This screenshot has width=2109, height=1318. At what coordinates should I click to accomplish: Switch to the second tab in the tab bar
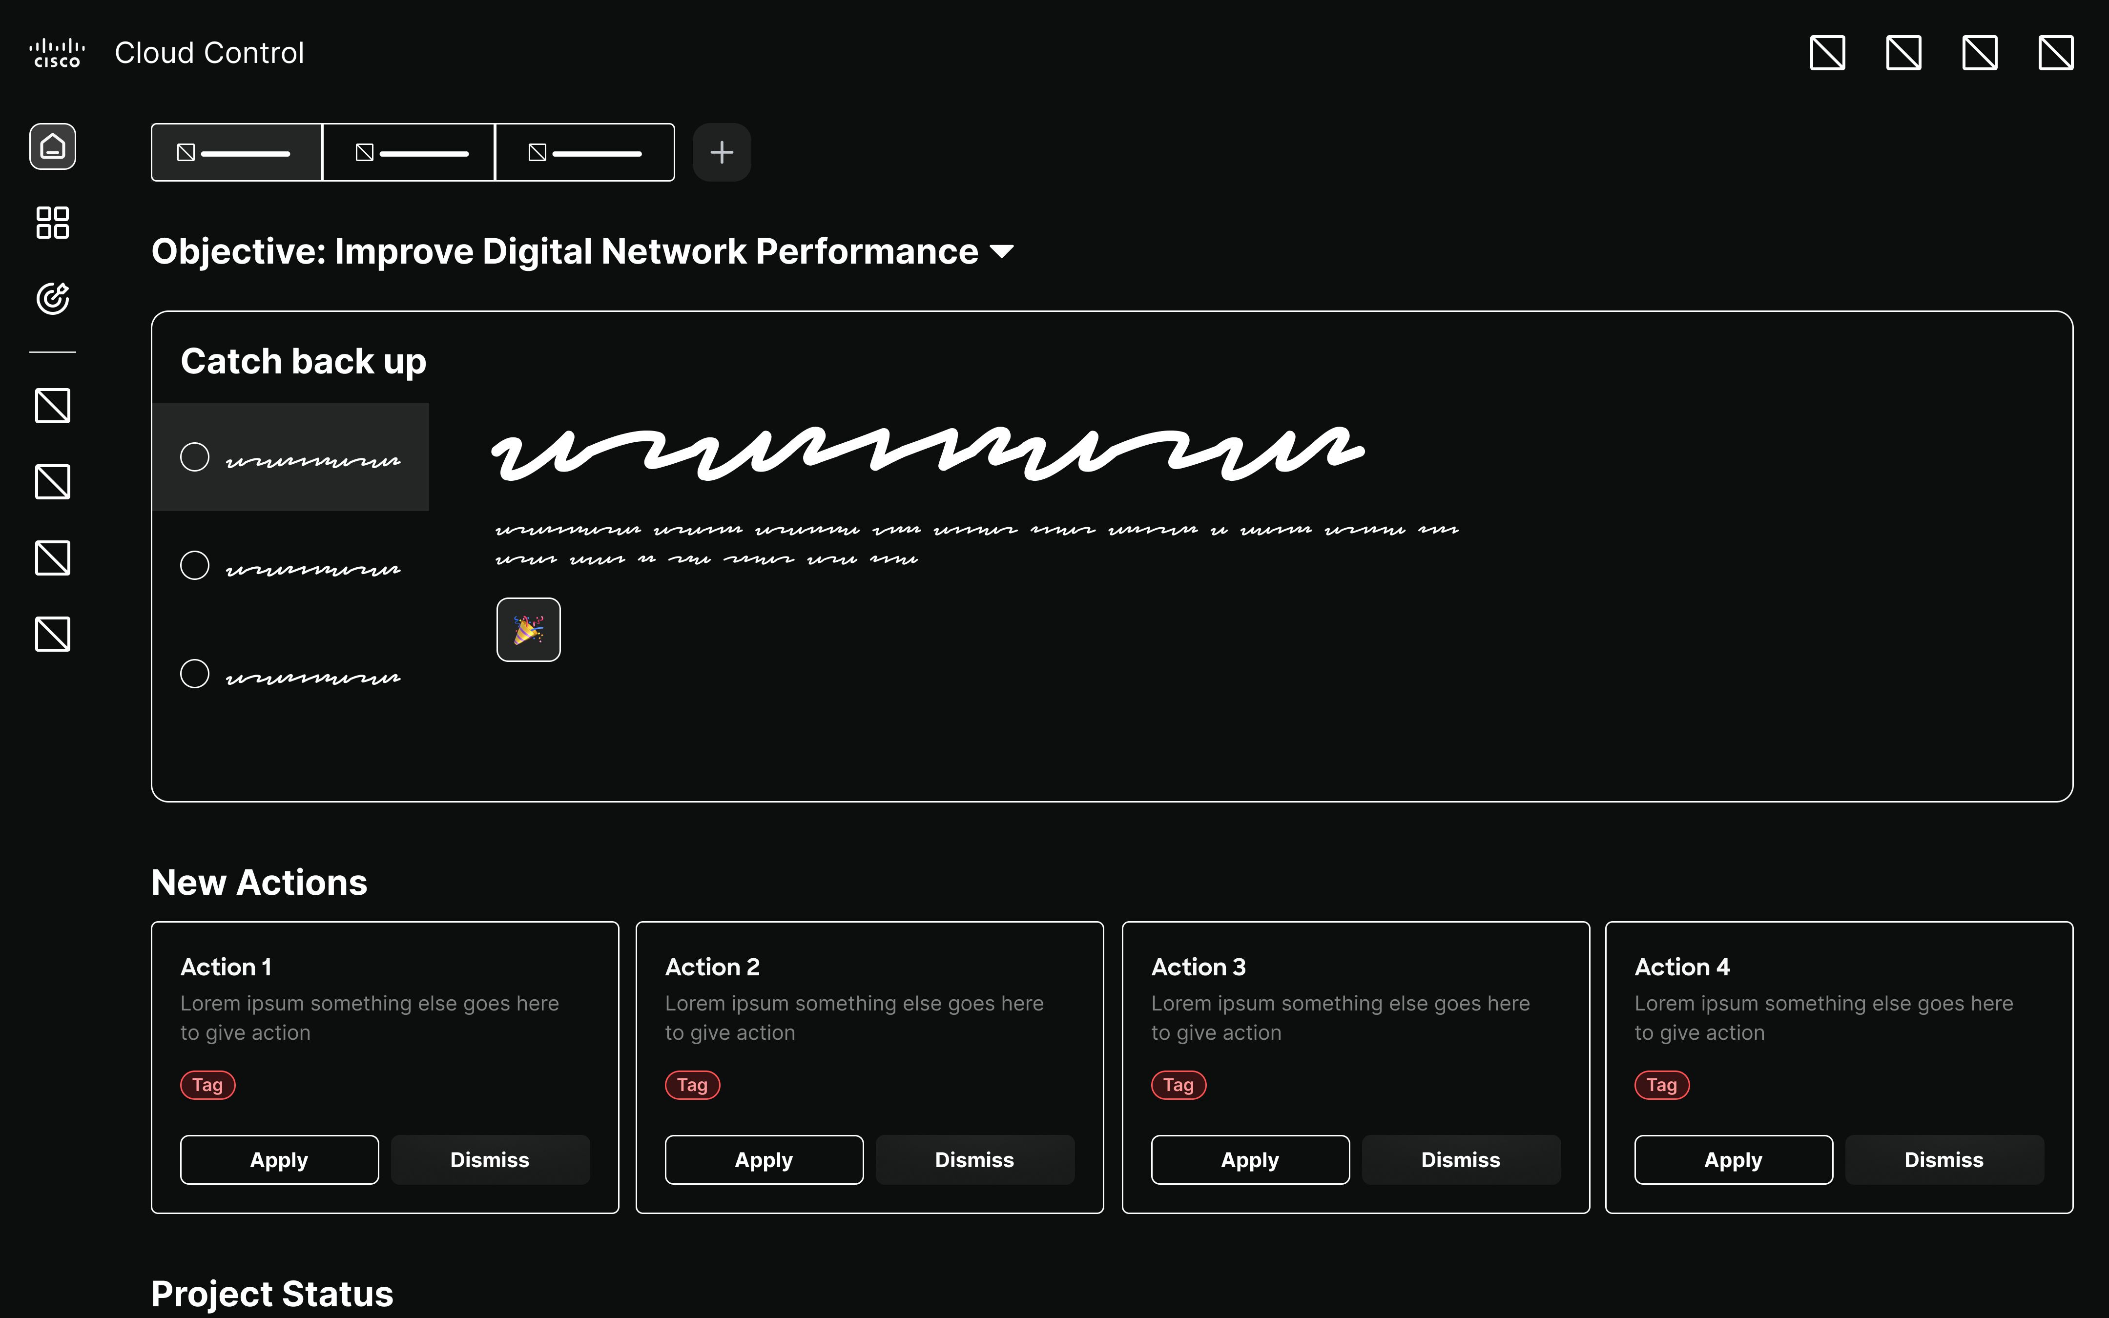[408, 152]
